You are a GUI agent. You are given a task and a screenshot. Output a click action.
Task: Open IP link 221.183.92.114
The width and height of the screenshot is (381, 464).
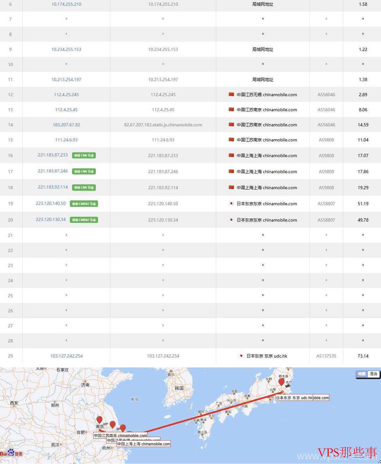(53, 187)
